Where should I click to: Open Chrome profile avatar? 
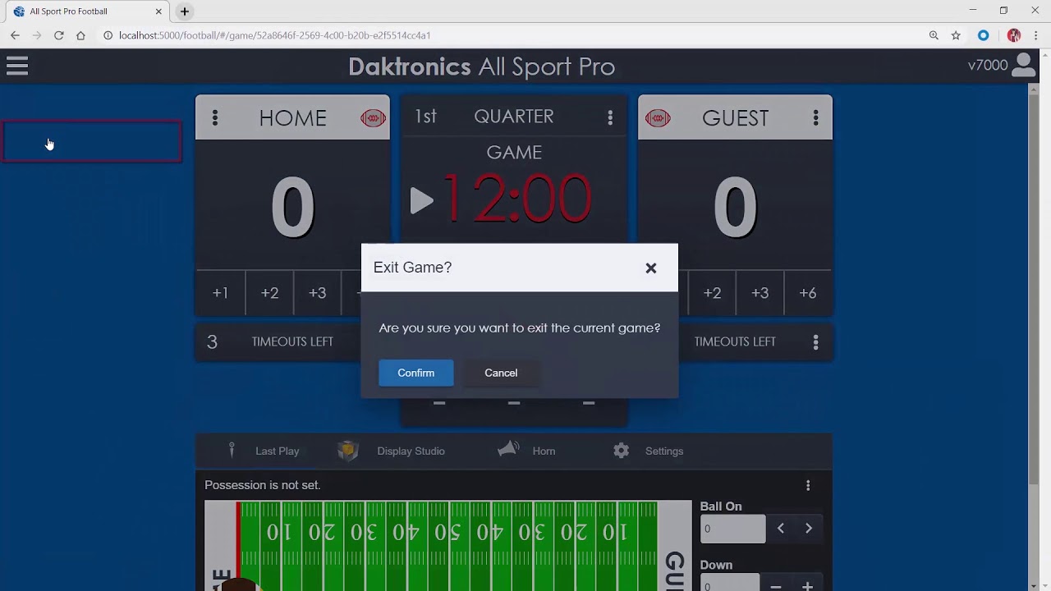coord(1014,35)
